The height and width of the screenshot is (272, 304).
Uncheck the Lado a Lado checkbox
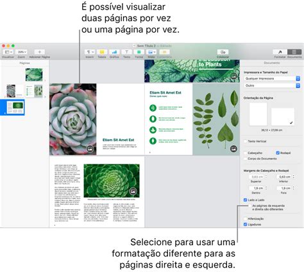click(246, 200)
